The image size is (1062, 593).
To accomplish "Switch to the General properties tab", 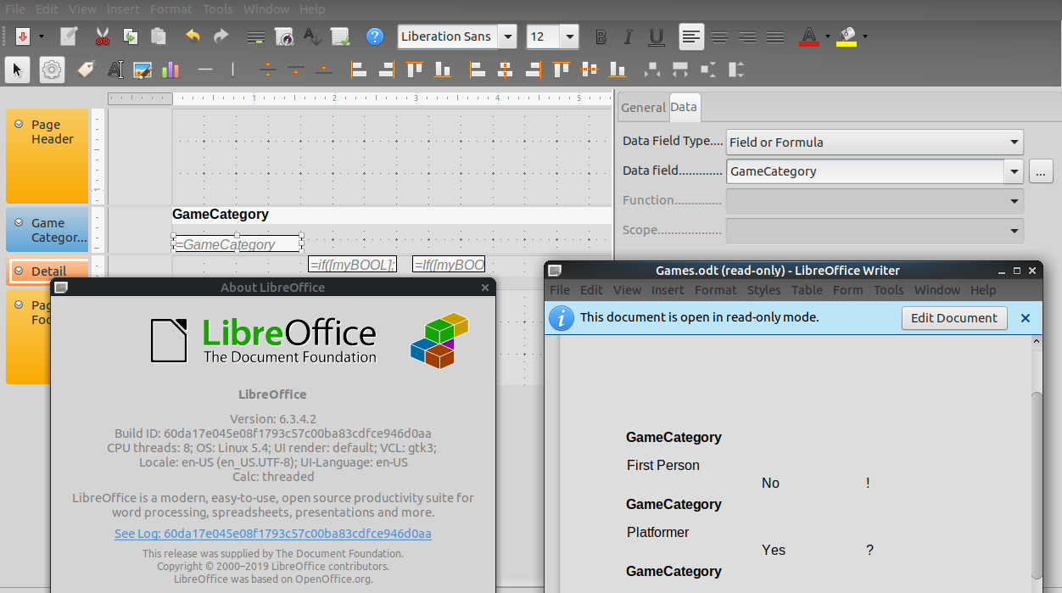I will coord(643,107).
